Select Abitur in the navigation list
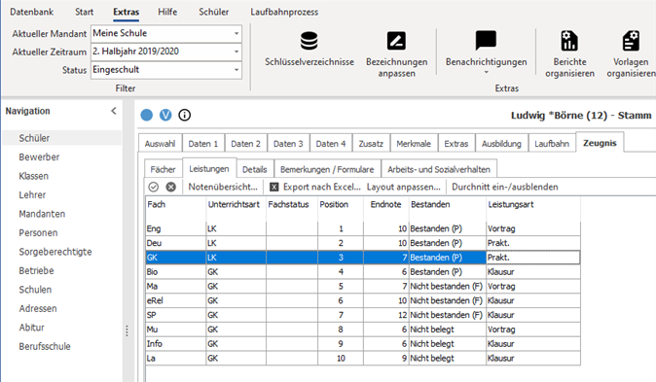 click(x=32, y=328)
